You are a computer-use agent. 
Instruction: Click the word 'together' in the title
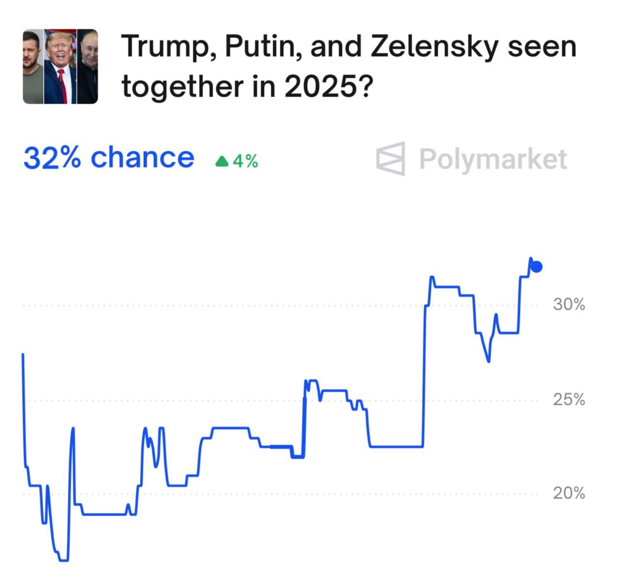[x=183, y=87]
